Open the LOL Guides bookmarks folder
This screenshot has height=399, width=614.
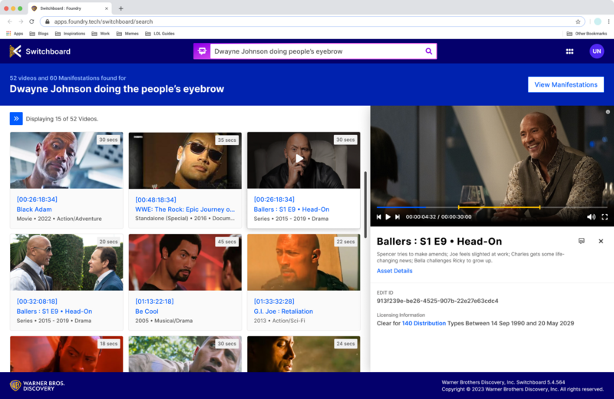pos(160,34)
